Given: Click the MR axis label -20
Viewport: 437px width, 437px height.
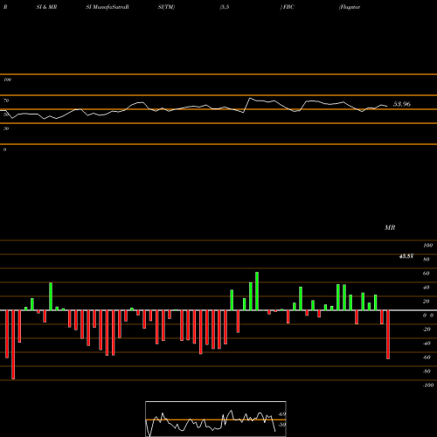Looking at the screenshot, I should pyautogui.click(x=427, y=329).
